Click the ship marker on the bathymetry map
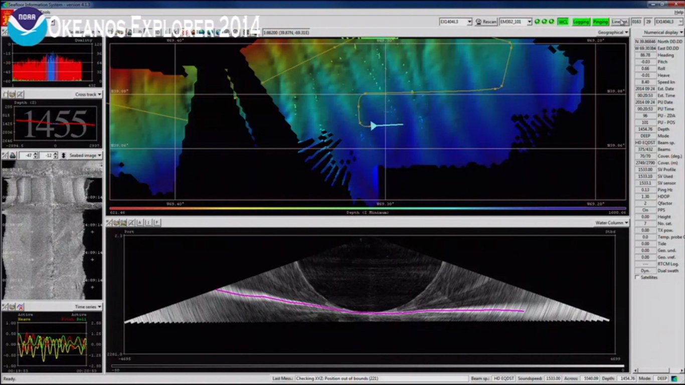Image resolution: width=685 pixels, height=385 pixels. [x=374, y=125]
